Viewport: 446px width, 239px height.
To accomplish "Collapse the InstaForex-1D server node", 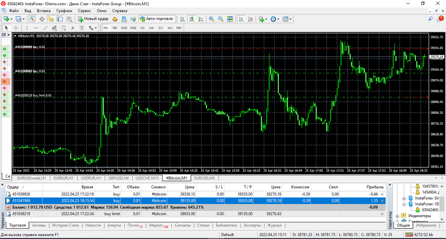I will (404, 204).
